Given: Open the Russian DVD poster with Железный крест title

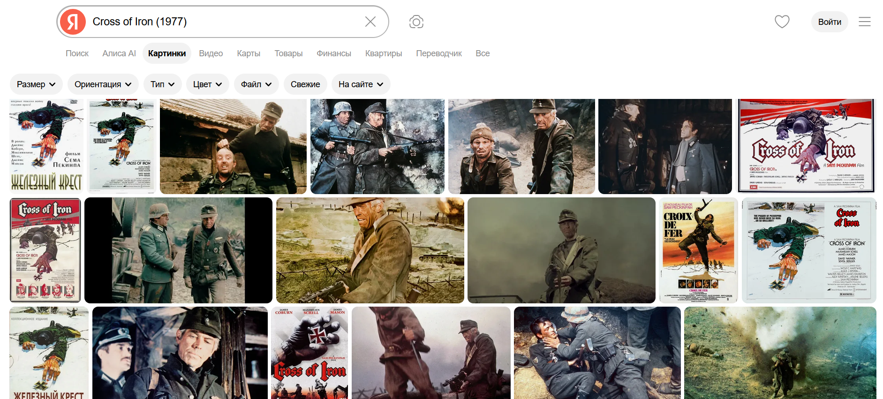Looking at the screenshot, I should coord(46,146).
